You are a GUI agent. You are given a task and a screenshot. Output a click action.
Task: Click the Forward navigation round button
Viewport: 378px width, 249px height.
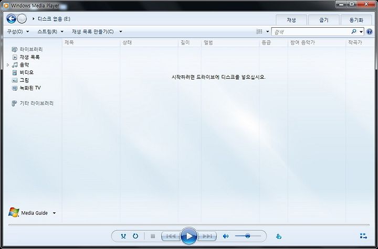(x=22, y=18)
